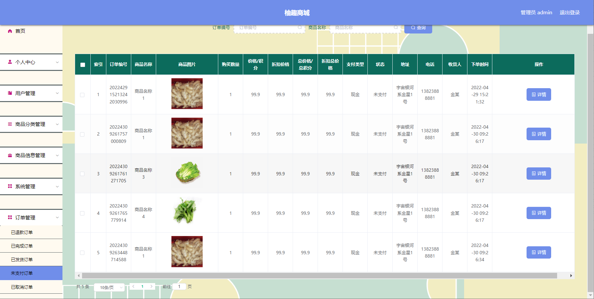Click the horizontal table scrollbar track
The height and width of the screenshot is (299, 594).
pos(319,275)
